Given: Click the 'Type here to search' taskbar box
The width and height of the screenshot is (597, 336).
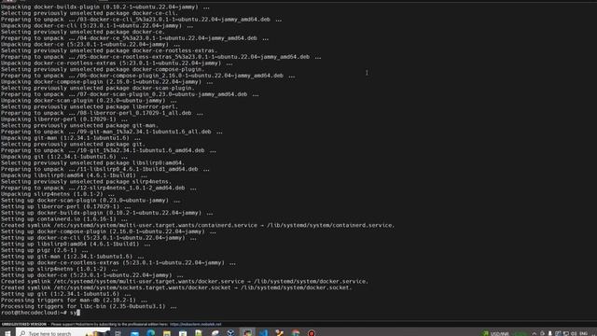Looking at the screenshot, I should tap(62, 333).
